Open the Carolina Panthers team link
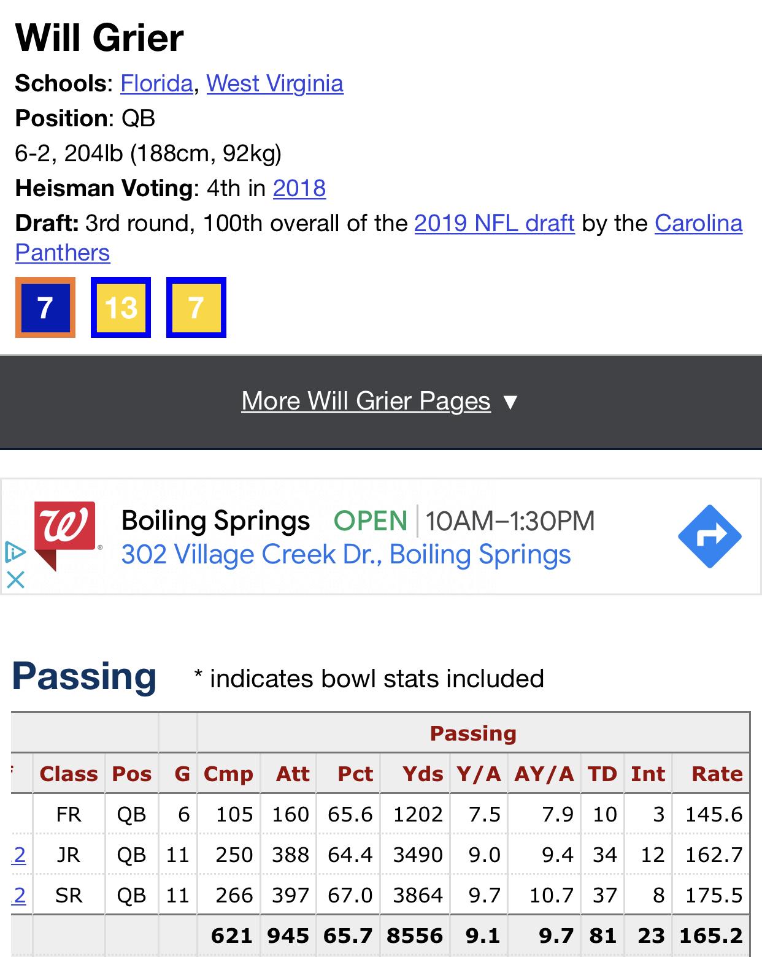The image size is (762, 957). (x=379, y=238)
